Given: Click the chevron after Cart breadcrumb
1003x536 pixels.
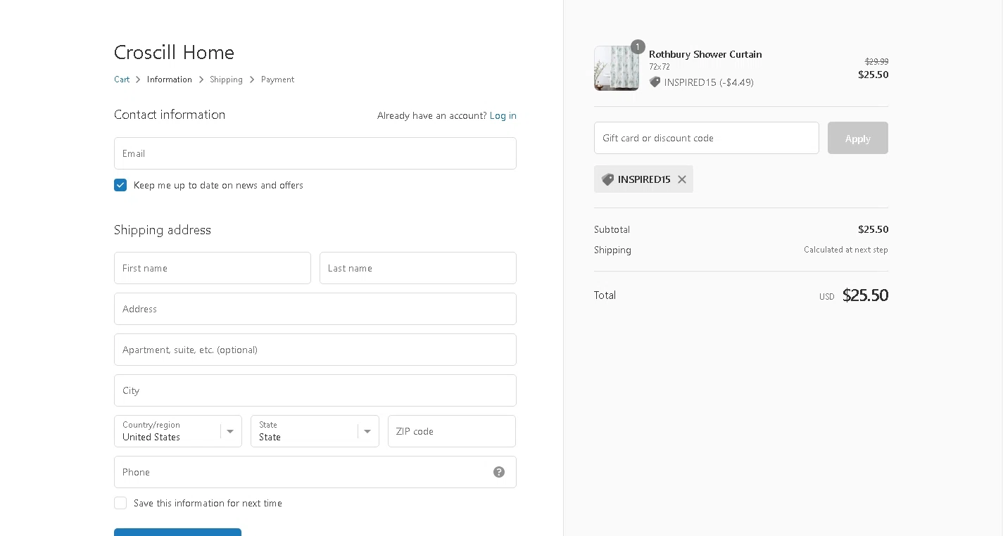Looking at the screenshot, I should (138, 79).
